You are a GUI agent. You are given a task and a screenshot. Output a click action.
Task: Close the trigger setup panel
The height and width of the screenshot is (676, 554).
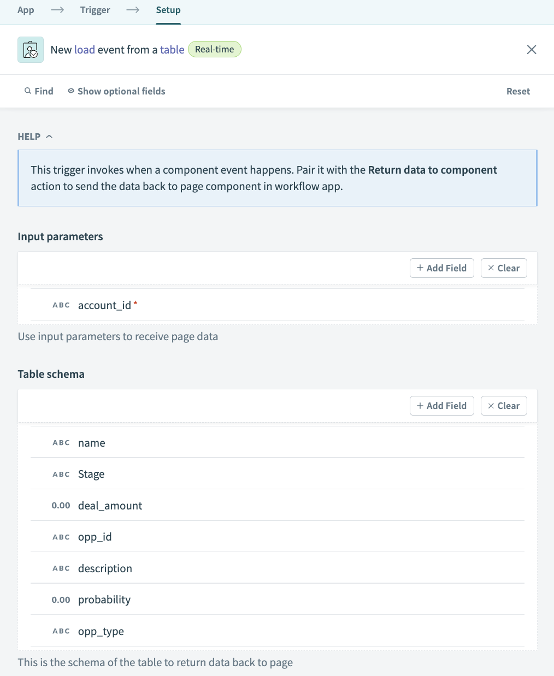[532, 50]
